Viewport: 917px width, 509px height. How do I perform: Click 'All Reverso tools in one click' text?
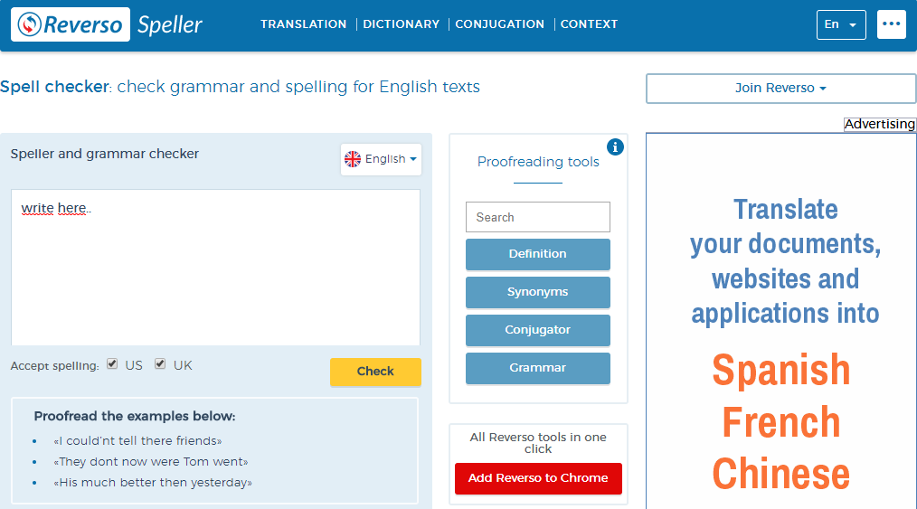[x=538, y=443]
